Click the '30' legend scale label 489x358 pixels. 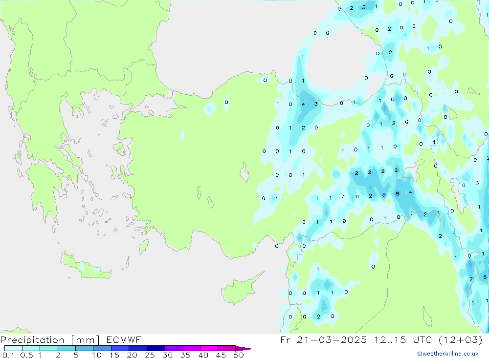(167, 355)
